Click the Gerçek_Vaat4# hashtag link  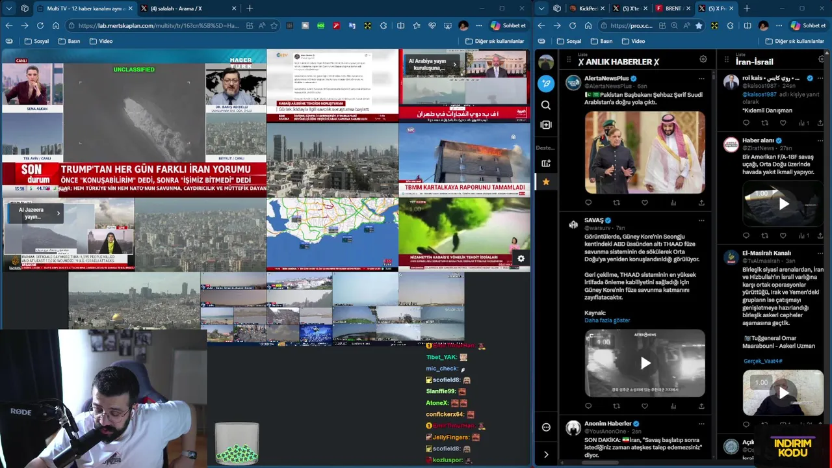(x=762, y=361)
